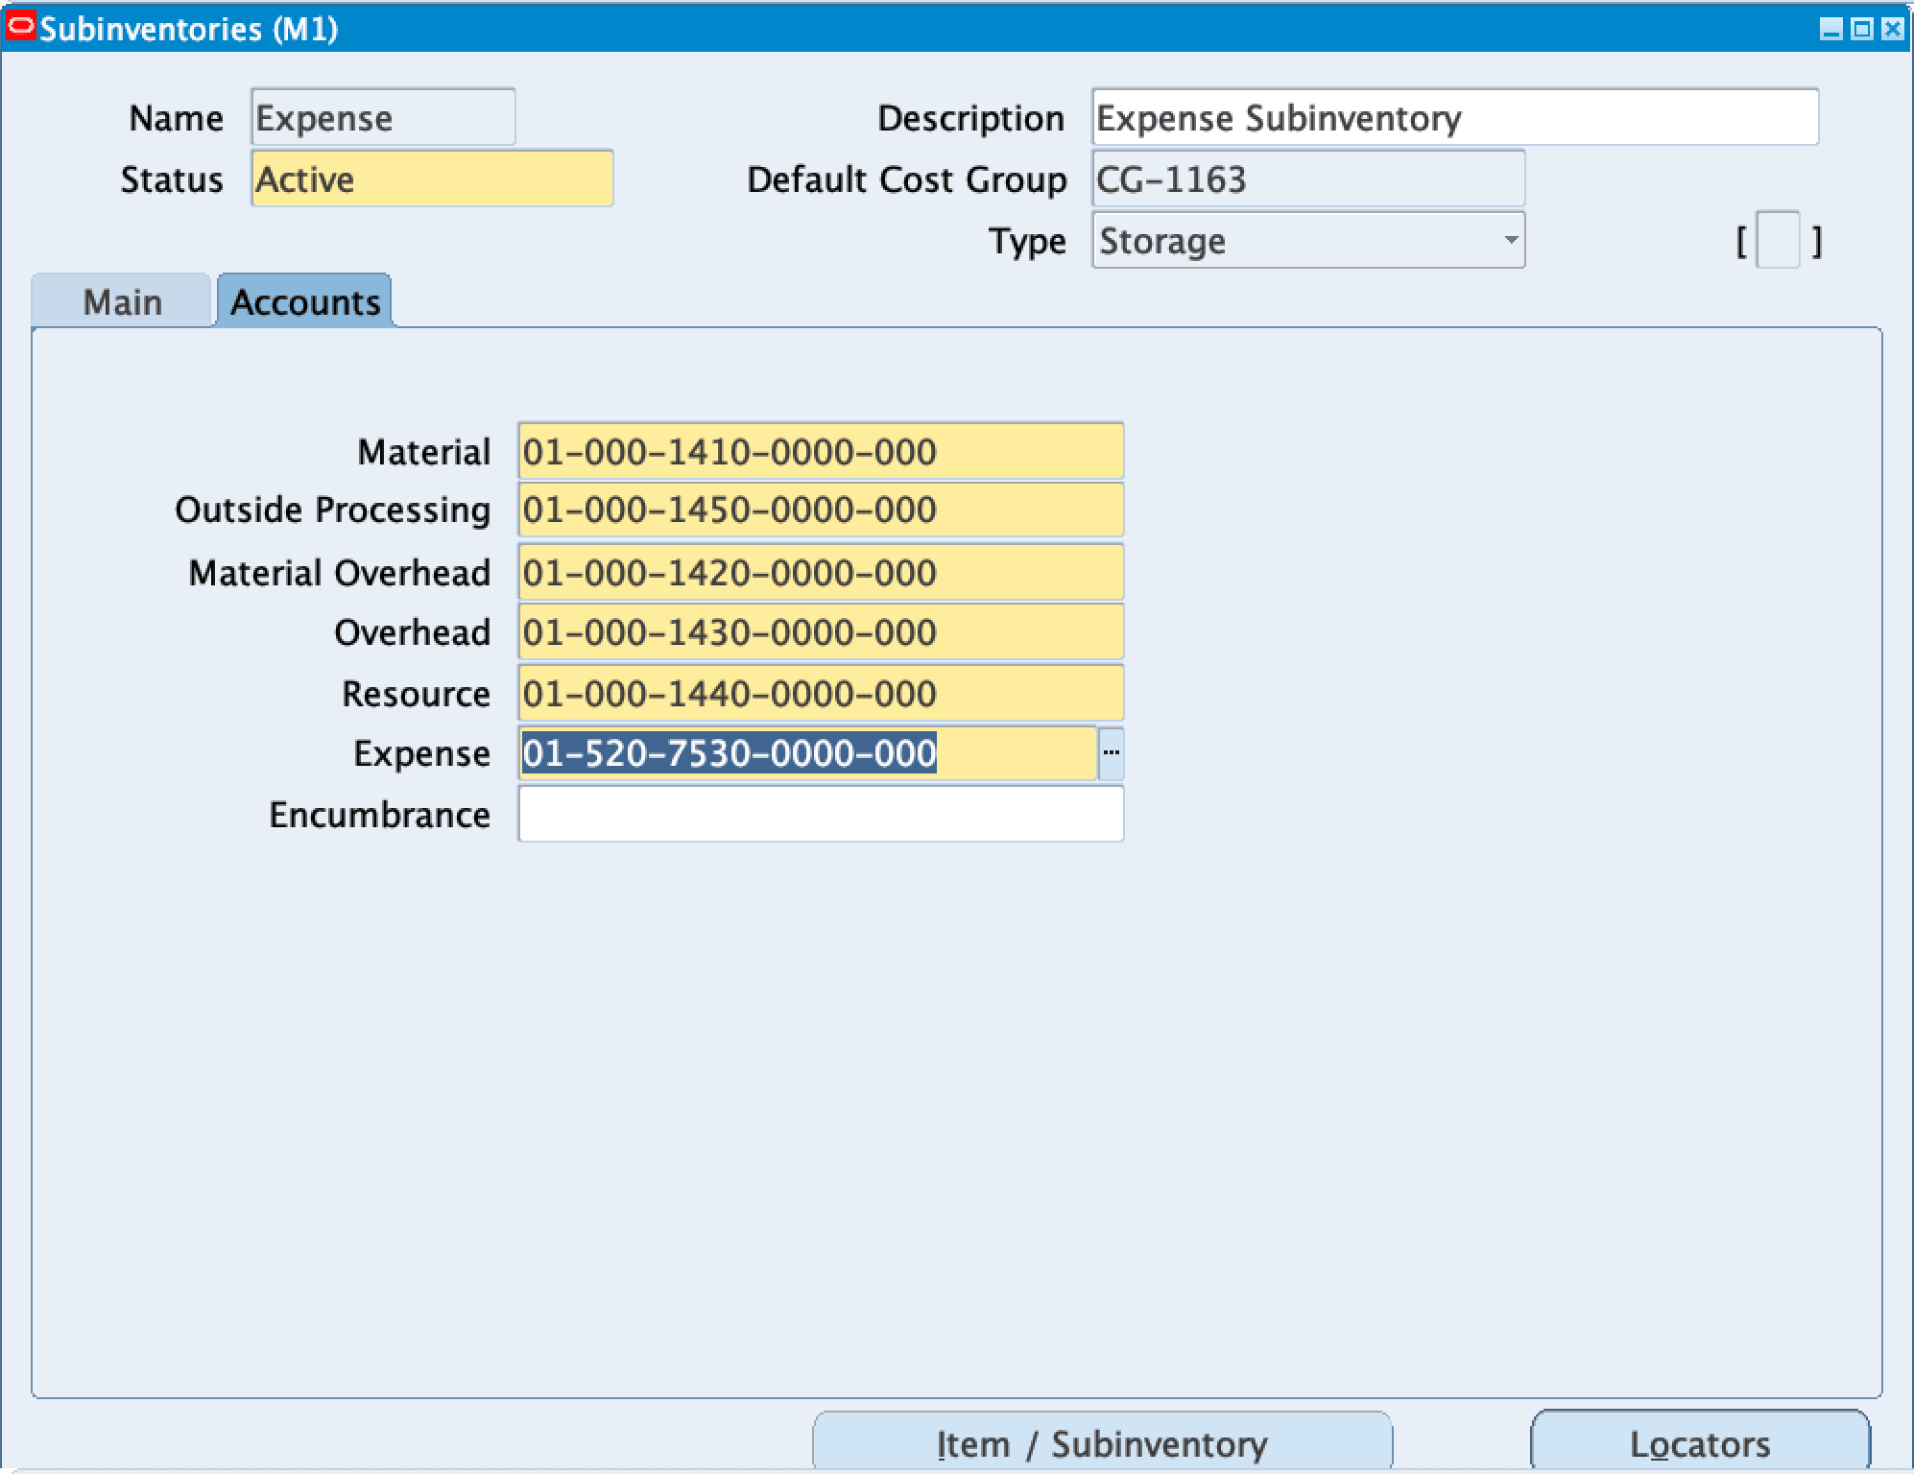Select the Status field showing Active

(x=432, y=178)
